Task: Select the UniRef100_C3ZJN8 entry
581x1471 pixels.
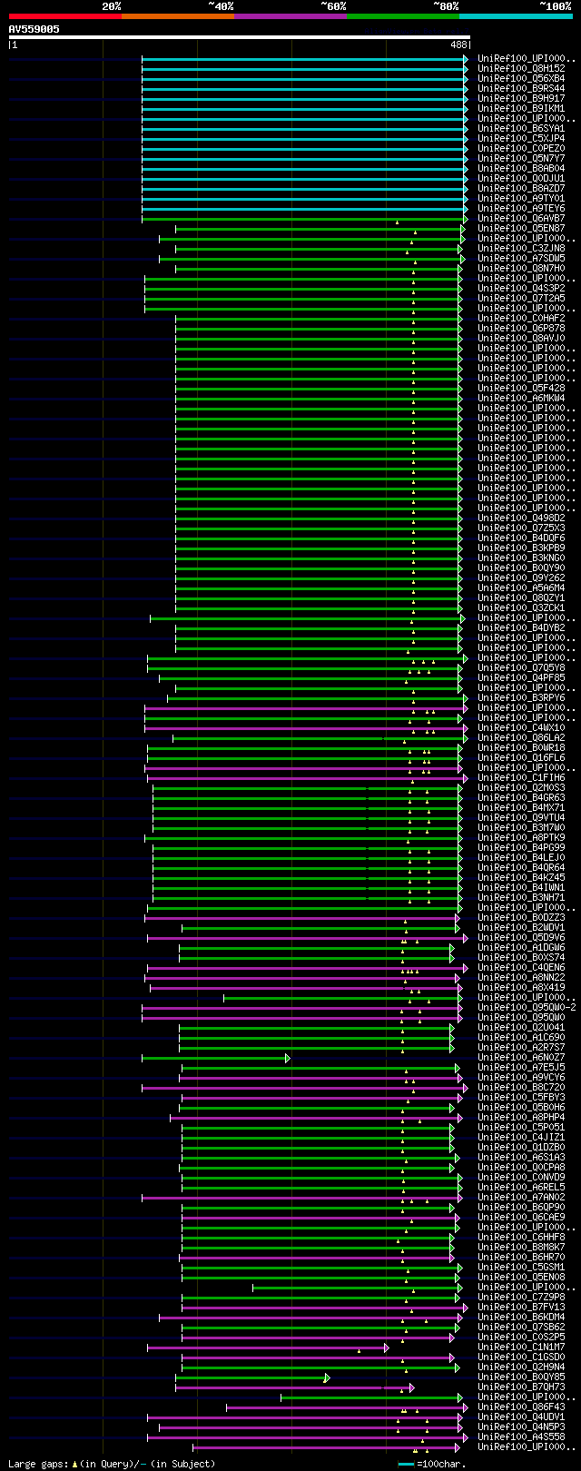Action: [x=521, y=248]
